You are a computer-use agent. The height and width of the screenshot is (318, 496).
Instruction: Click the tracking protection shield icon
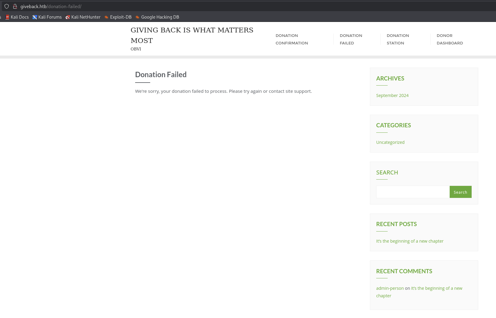(6, 6)
